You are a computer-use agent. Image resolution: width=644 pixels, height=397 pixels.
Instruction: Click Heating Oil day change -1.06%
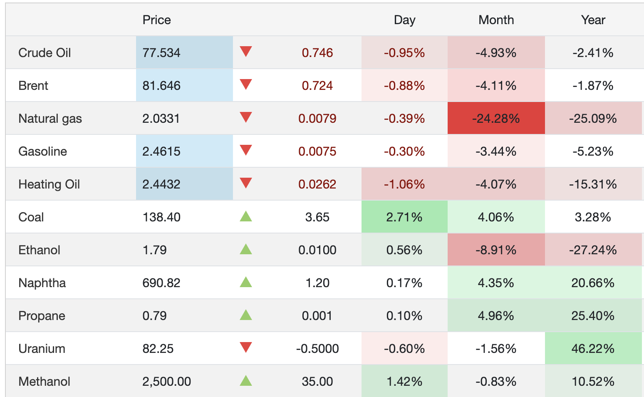coord(404,184)
